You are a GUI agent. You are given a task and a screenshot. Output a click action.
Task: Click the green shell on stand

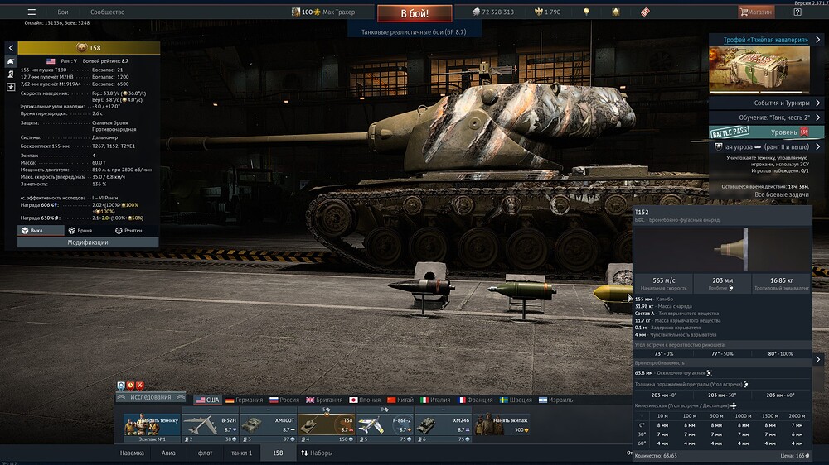521,290
